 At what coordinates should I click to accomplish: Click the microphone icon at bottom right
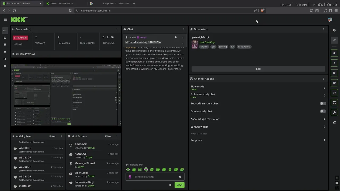(337, 178)
